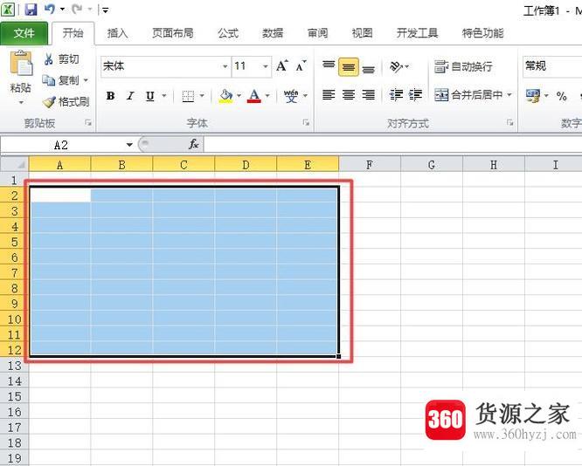
Task: Apply yellow fill color bucket
Action: pyautogui.click(x=226, y=96)
